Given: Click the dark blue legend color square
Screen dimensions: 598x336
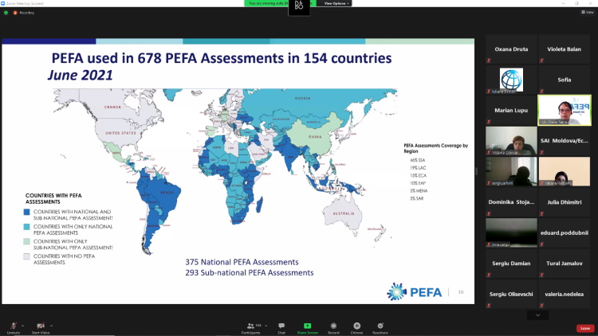Looking at the screenshot, I should click(26, 212).
